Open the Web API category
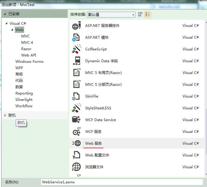 29,55
